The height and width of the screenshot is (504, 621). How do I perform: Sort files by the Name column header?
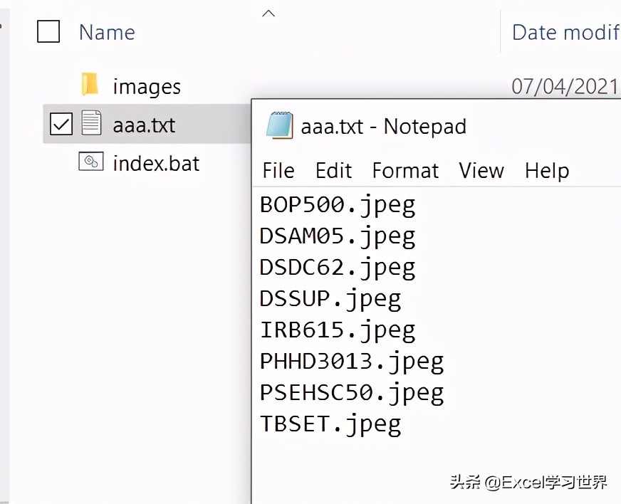pyautogui.click(x=107, y=32)
